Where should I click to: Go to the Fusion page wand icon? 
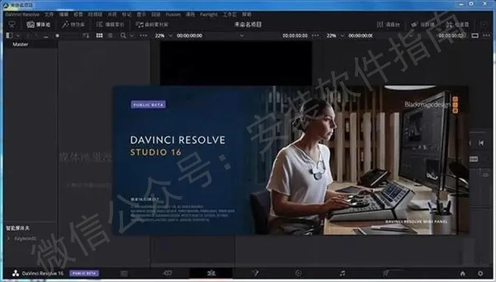pos(255,273)
